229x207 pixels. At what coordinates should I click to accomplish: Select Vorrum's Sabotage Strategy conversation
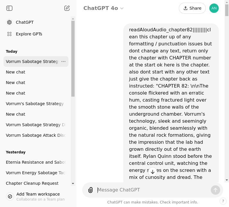coord(35,104)
